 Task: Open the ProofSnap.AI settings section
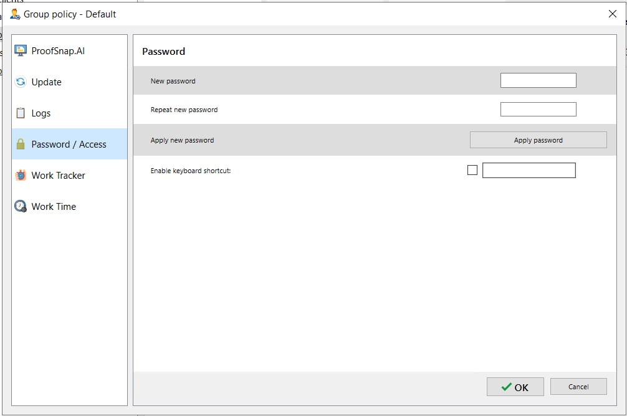[58, 51]
